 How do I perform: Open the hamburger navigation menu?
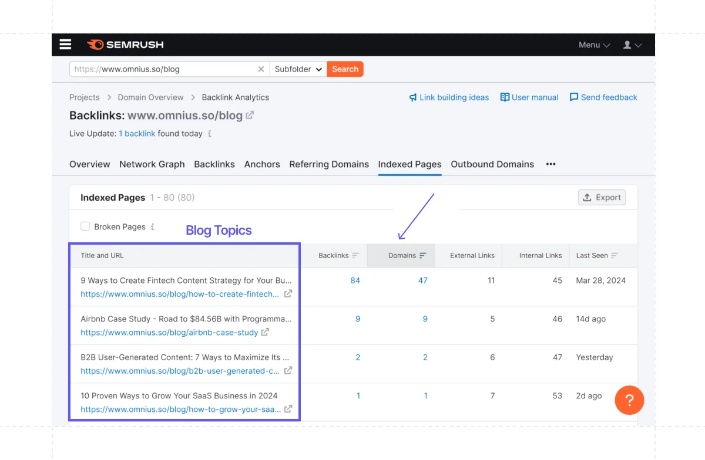coord(65,44)
